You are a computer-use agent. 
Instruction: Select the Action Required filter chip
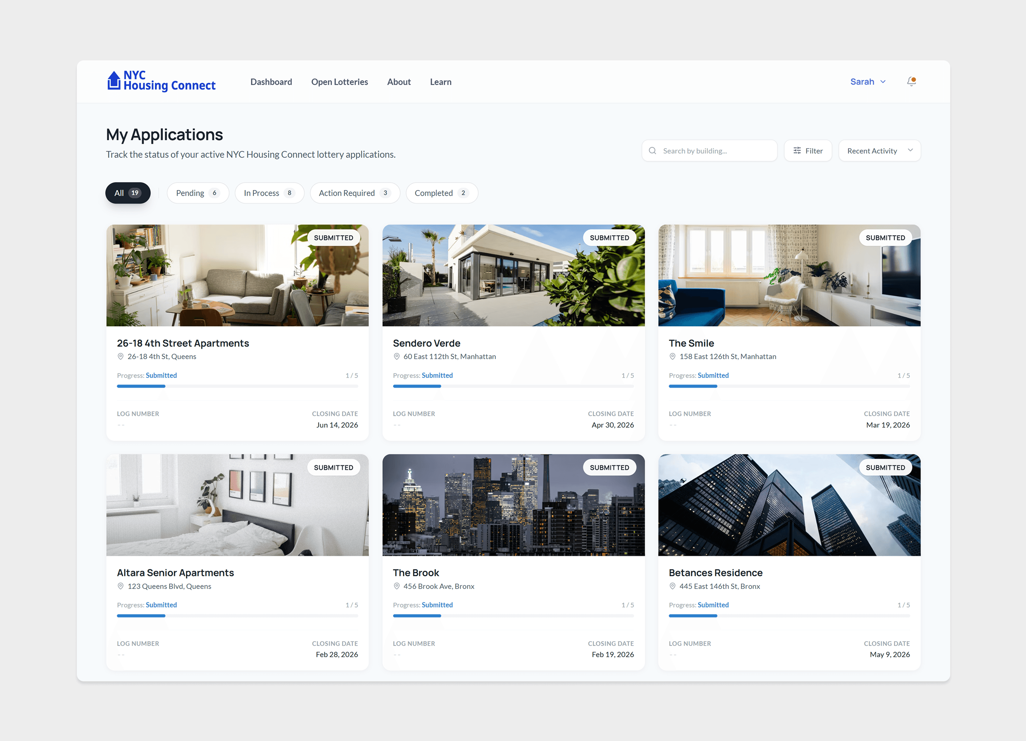tap(355, 193)
